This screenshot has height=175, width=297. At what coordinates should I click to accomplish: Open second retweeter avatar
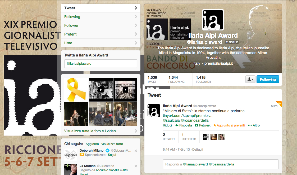[214, 137]
